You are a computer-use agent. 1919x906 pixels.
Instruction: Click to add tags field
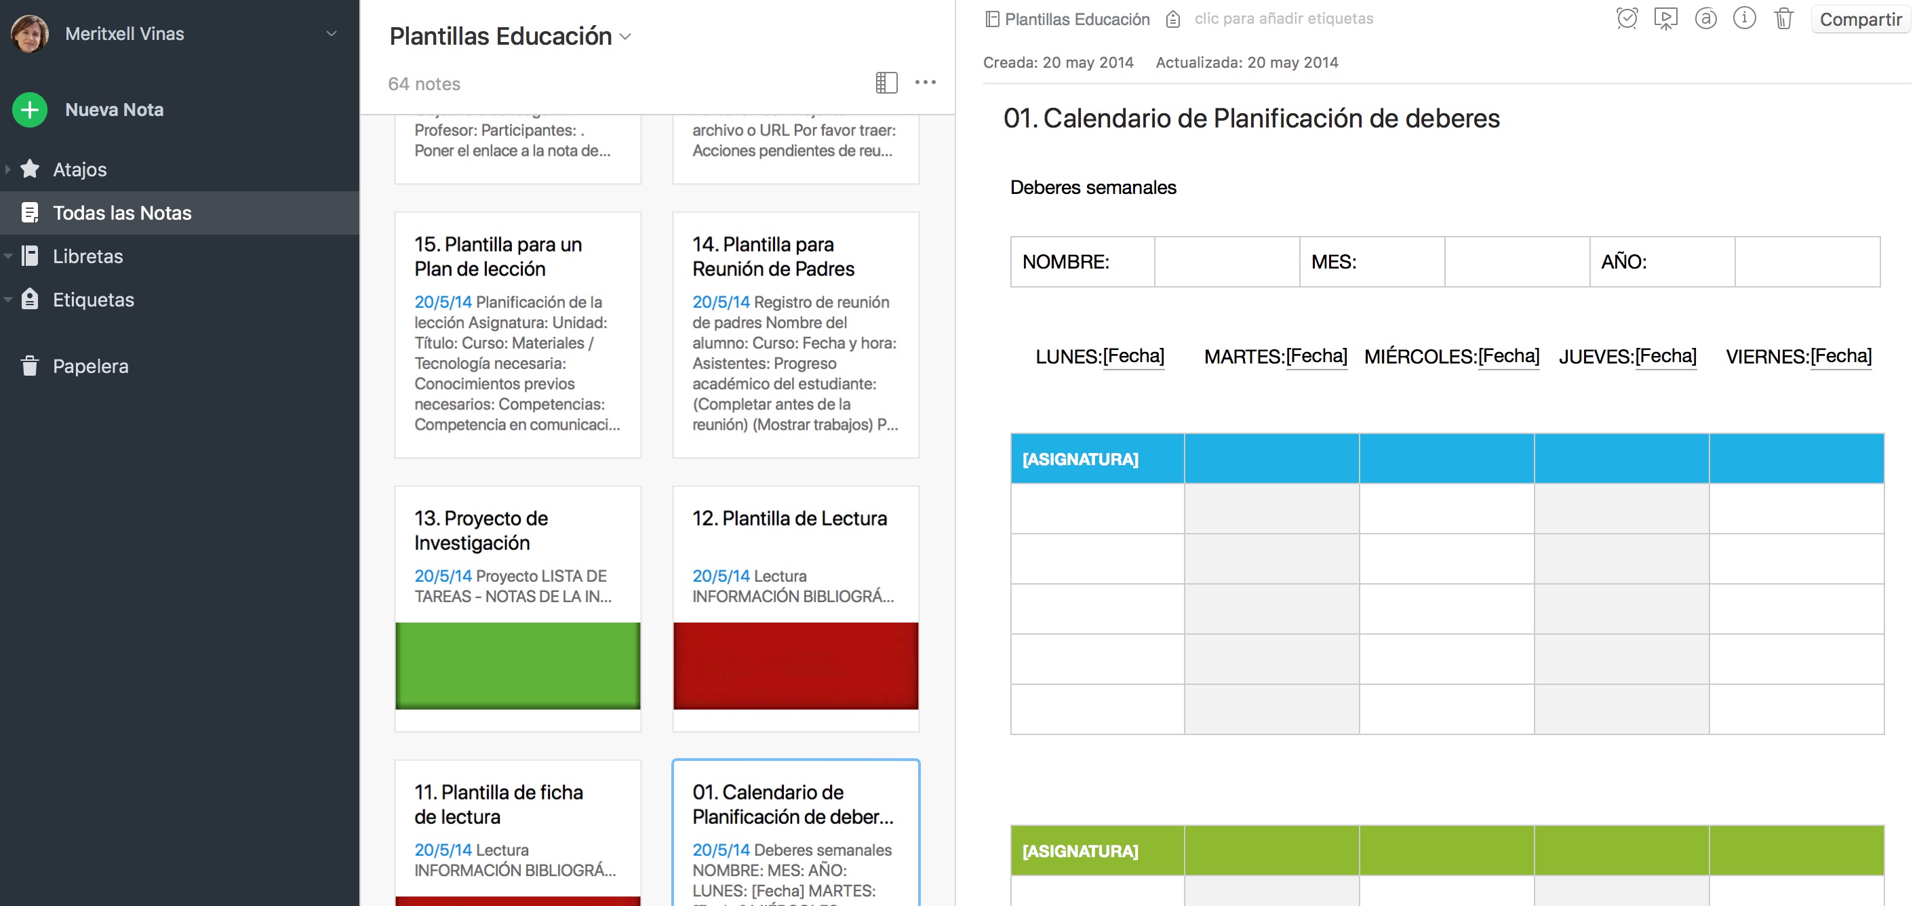tap(1284, 18)
